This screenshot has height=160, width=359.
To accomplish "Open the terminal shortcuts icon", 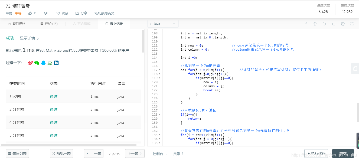I will point(334,24).
